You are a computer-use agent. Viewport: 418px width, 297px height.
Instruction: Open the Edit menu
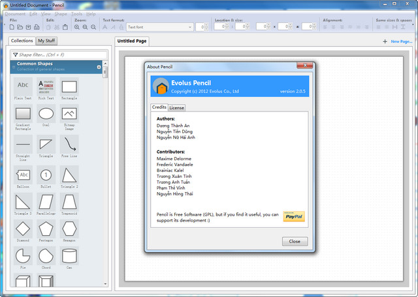click(33, 14)
